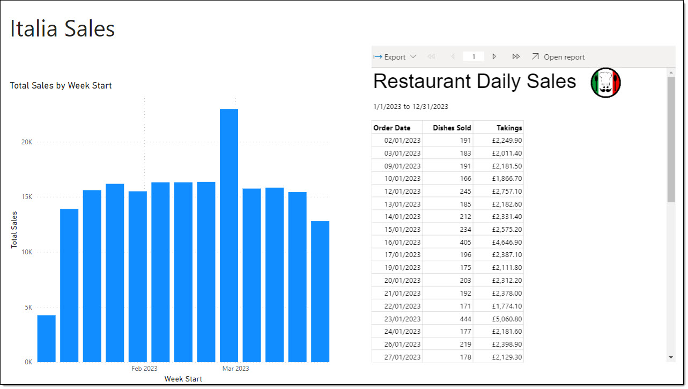Viewport: 688px width, 389px height.
Task: Click the date range 1/1/2023 to 12/31/2023
Action: (x=411, y=106)
